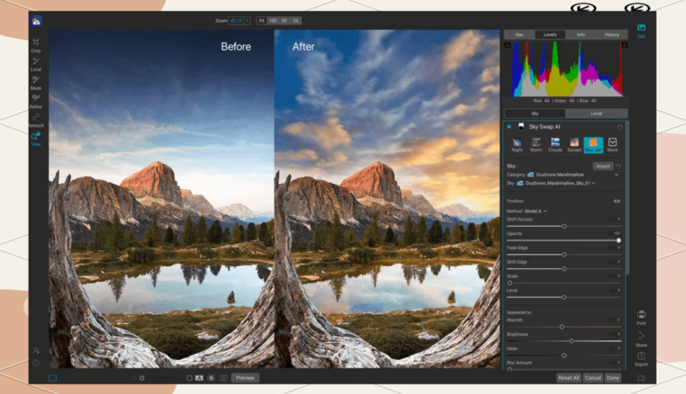The height and width of the screenshot is (394, 686).
Task: Reset the Sky Swap AI filter
Action: [619, 127]
